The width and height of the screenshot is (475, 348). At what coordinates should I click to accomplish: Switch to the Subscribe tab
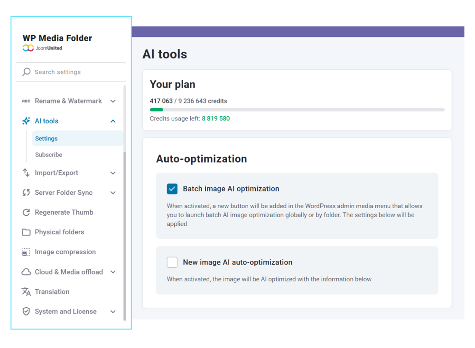49,155
